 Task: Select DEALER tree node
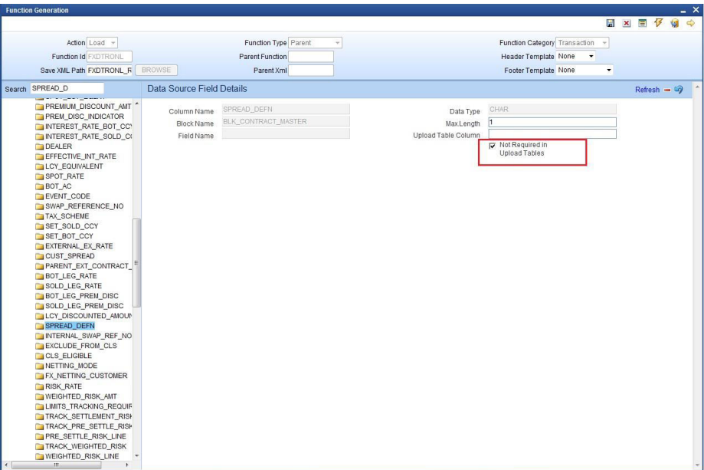58,146
